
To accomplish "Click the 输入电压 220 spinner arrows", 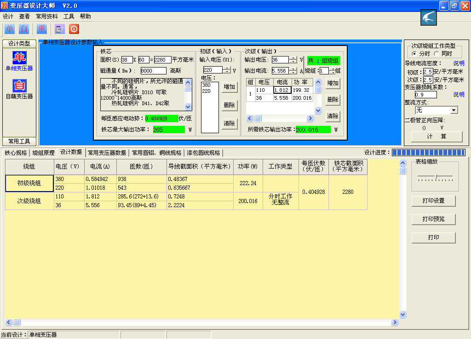I will pos(227,70).
